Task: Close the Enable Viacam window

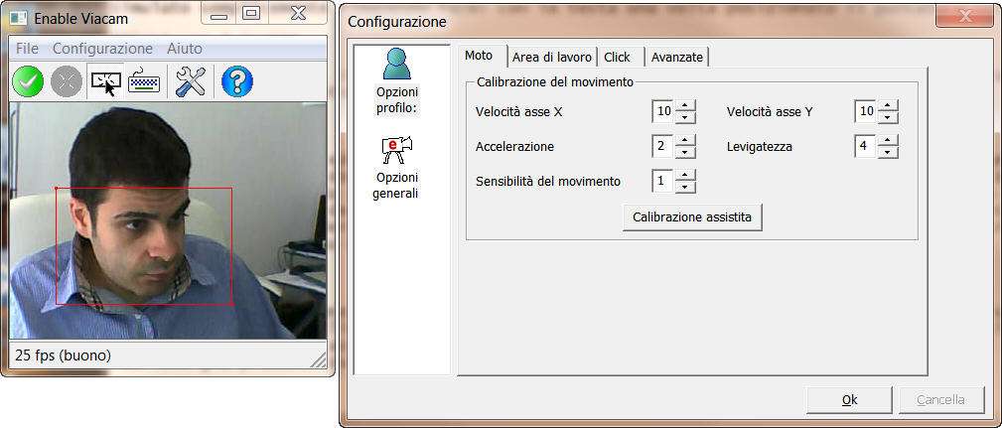Action: [297, 13]
